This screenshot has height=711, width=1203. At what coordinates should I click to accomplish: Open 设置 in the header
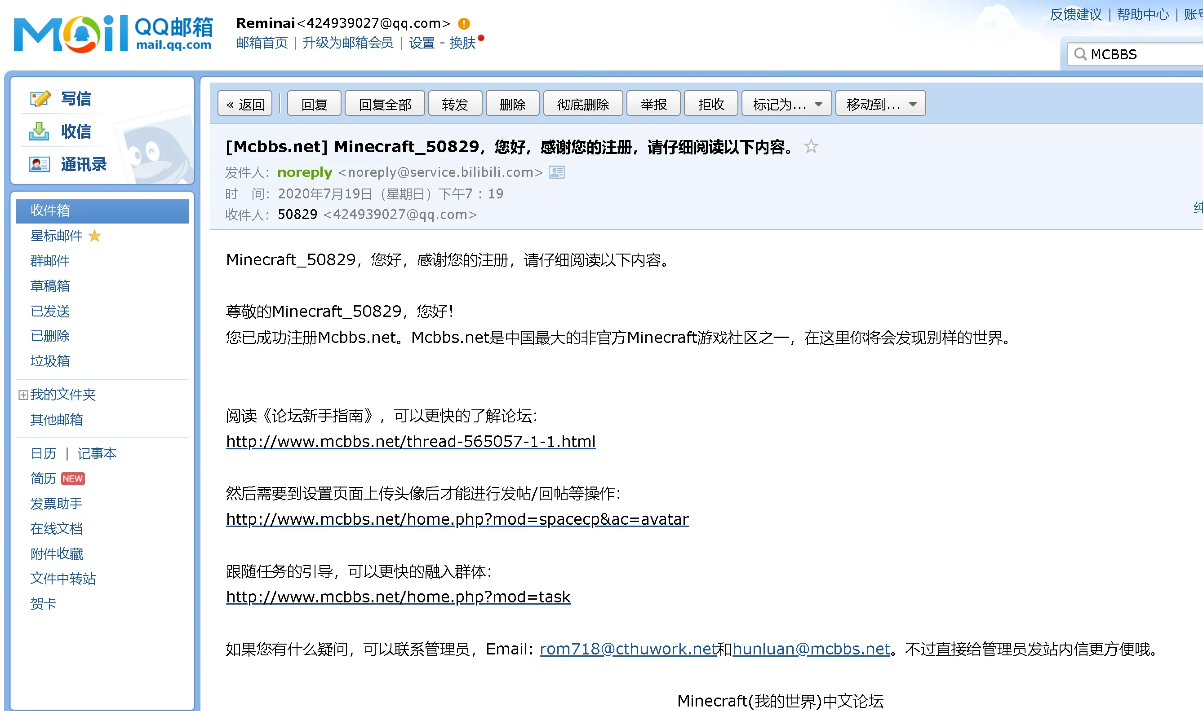tap(422, 43)
